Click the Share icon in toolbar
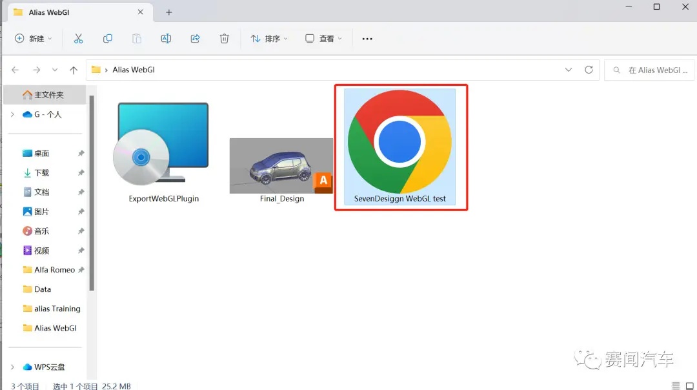 click(x=195, y=39)
